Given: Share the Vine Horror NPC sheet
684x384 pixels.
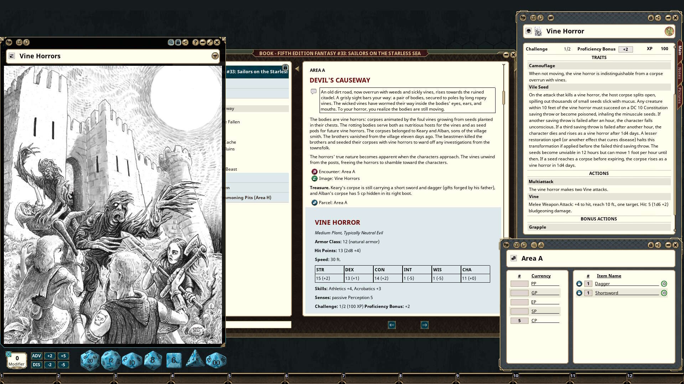Looking at the screenshot, I should click(658, 18).
